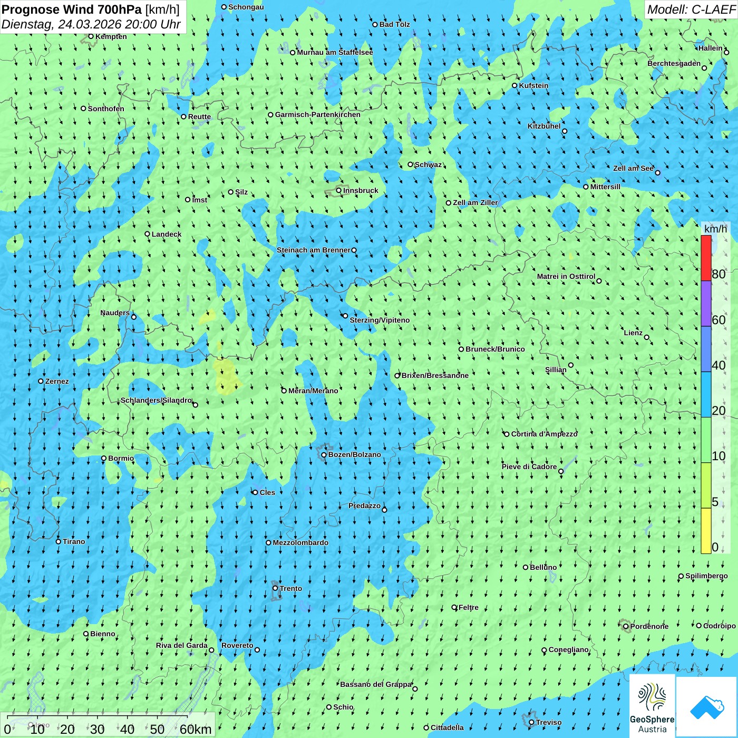Click the Pordenone city marker

click(626, 626)
